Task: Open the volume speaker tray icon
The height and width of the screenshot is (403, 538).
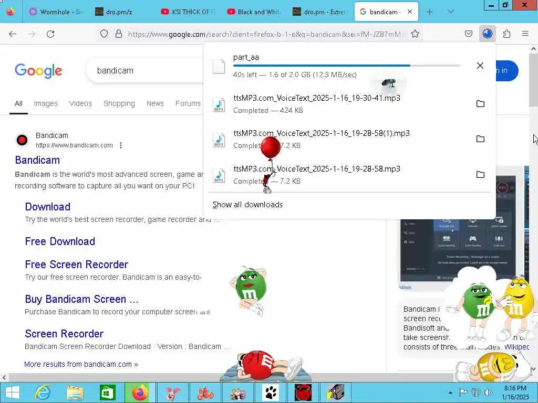Action: pos(488,393)
